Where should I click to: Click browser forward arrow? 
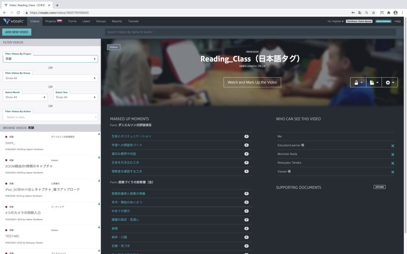(12, 12)
